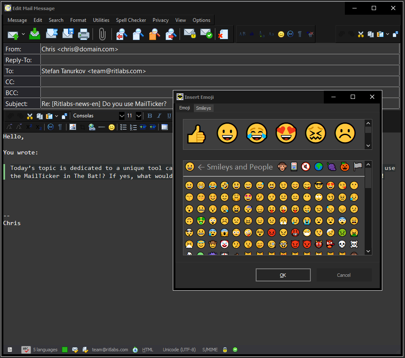The height and width of the screenshot is (358, 405).
Task: Switch to the Emoji tab
Action: click(185, 108)
